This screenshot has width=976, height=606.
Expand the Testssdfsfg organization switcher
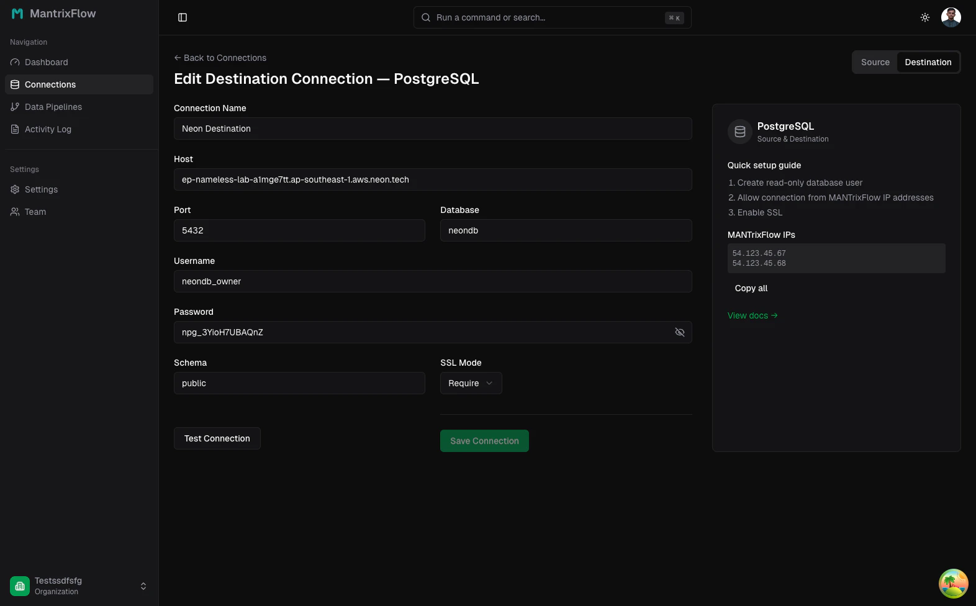(x=79, y=586)
